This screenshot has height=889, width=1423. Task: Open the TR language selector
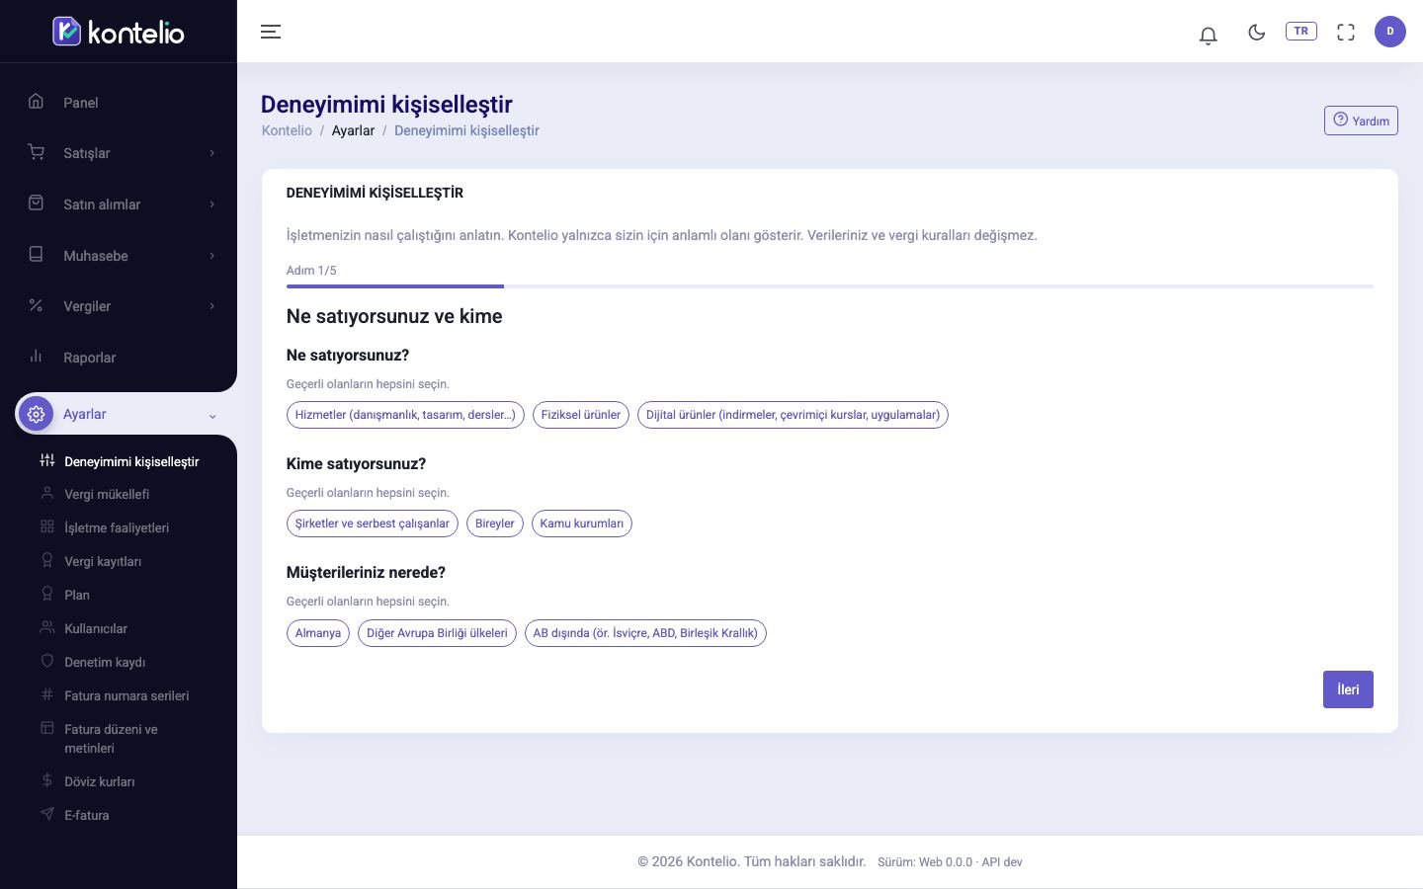(1301, 31)
